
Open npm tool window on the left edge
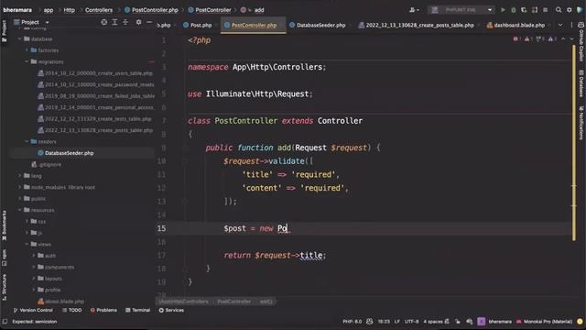pyautogui.click(x=4, y=258)
